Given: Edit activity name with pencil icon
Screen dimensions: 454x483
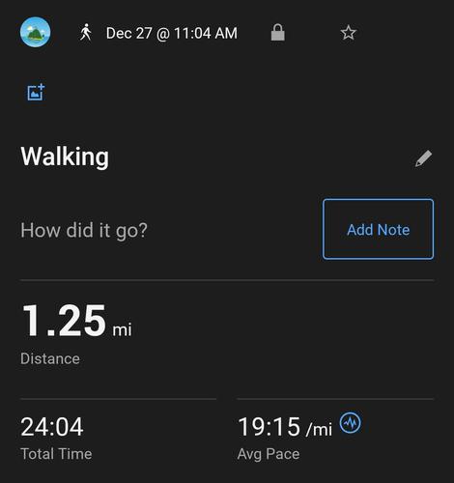Looking at the screenshot, I should pos(423,158).
